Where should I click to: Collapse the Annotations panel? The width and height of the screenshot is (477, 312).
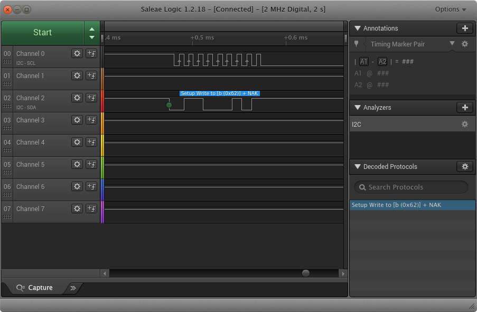point(358,29)
